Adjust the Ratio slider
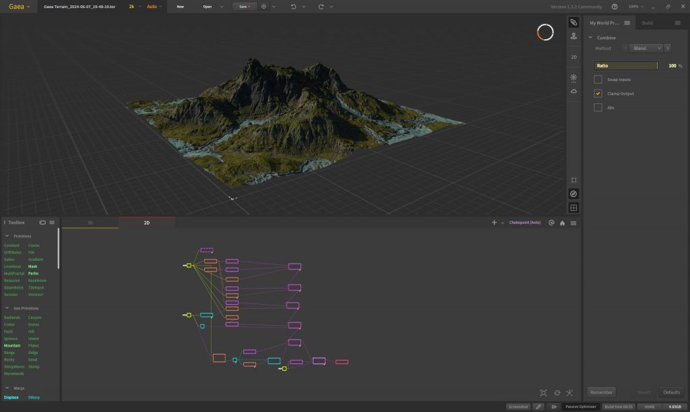Image resolution: width=690 pixels, height=412 pixels. tap(626, 65)
